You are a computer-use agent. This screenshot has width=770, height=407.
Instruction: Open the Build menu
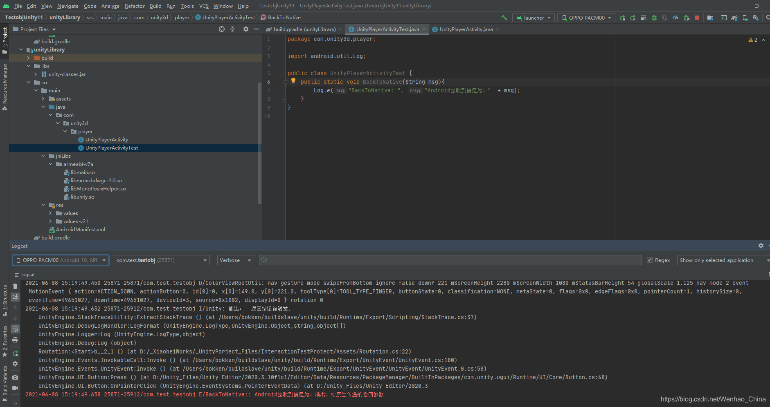click(155, 6)
